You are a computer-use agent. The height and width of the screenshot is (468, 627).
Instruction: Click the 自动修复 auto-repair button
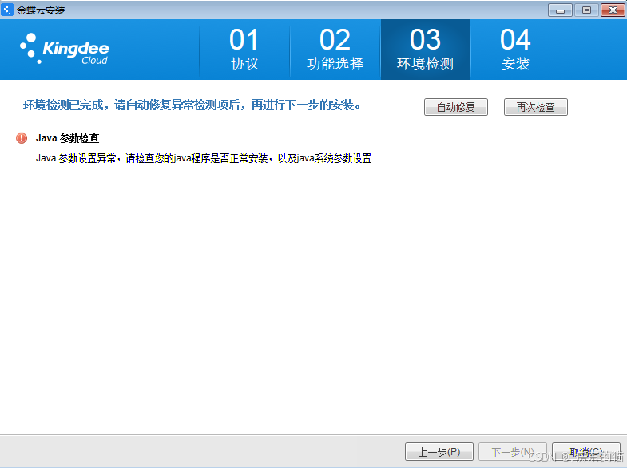click(x=456, y=107)
